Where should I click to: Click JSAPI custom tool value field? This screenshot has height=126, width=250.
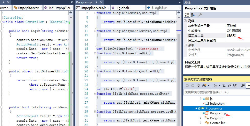pos(238,35)
